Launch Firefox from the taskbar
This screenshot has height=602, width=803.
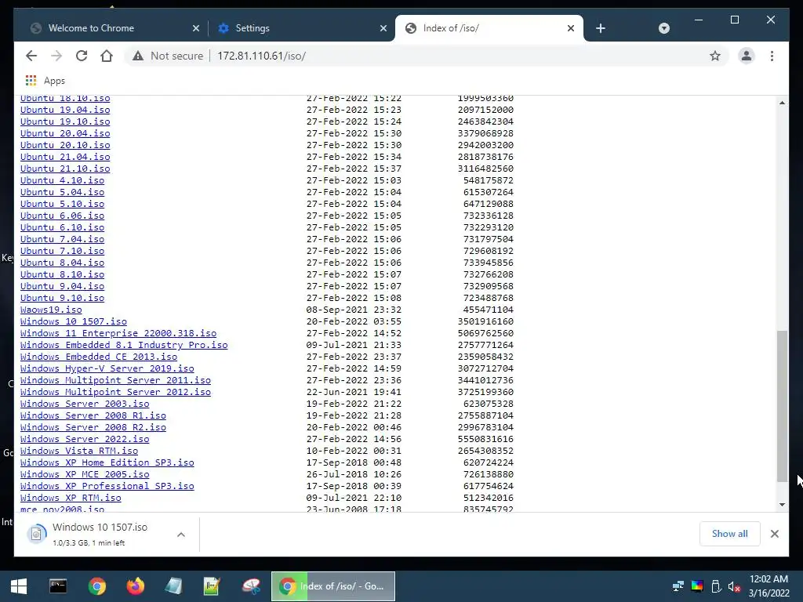click(135, 586)
